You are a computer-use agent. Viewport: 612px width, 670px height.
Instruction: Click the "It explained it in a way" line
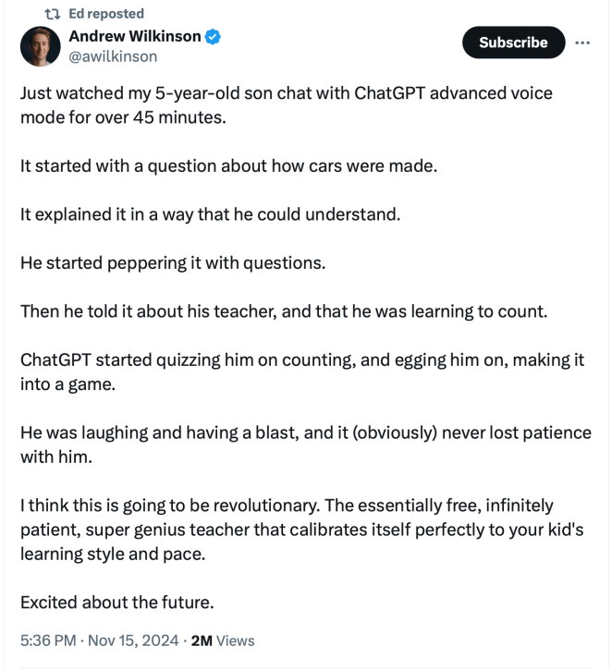pyautogui.click(x=210, y=213)
